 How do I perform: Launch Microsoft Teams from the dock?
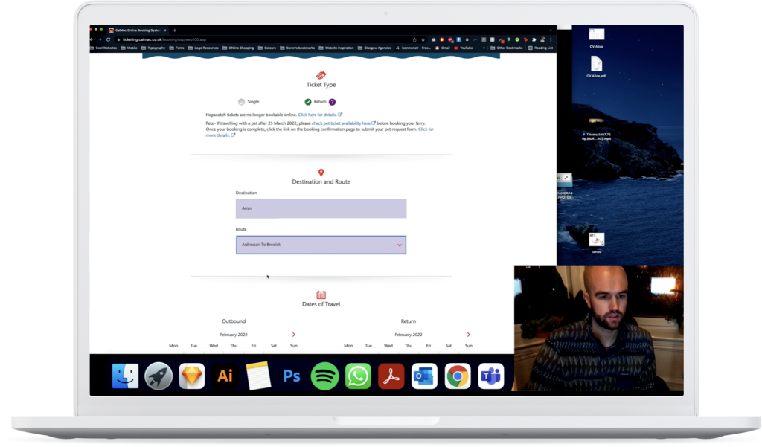click(x=490, y=376)
